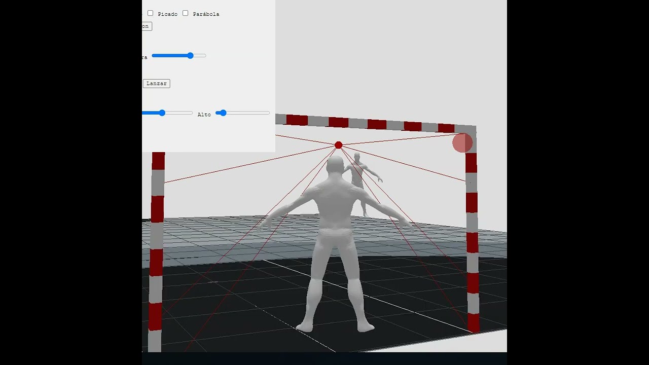Click the Lanzar button
The image size is (649, 365).
pyautogui.click(x=156, y=83)
